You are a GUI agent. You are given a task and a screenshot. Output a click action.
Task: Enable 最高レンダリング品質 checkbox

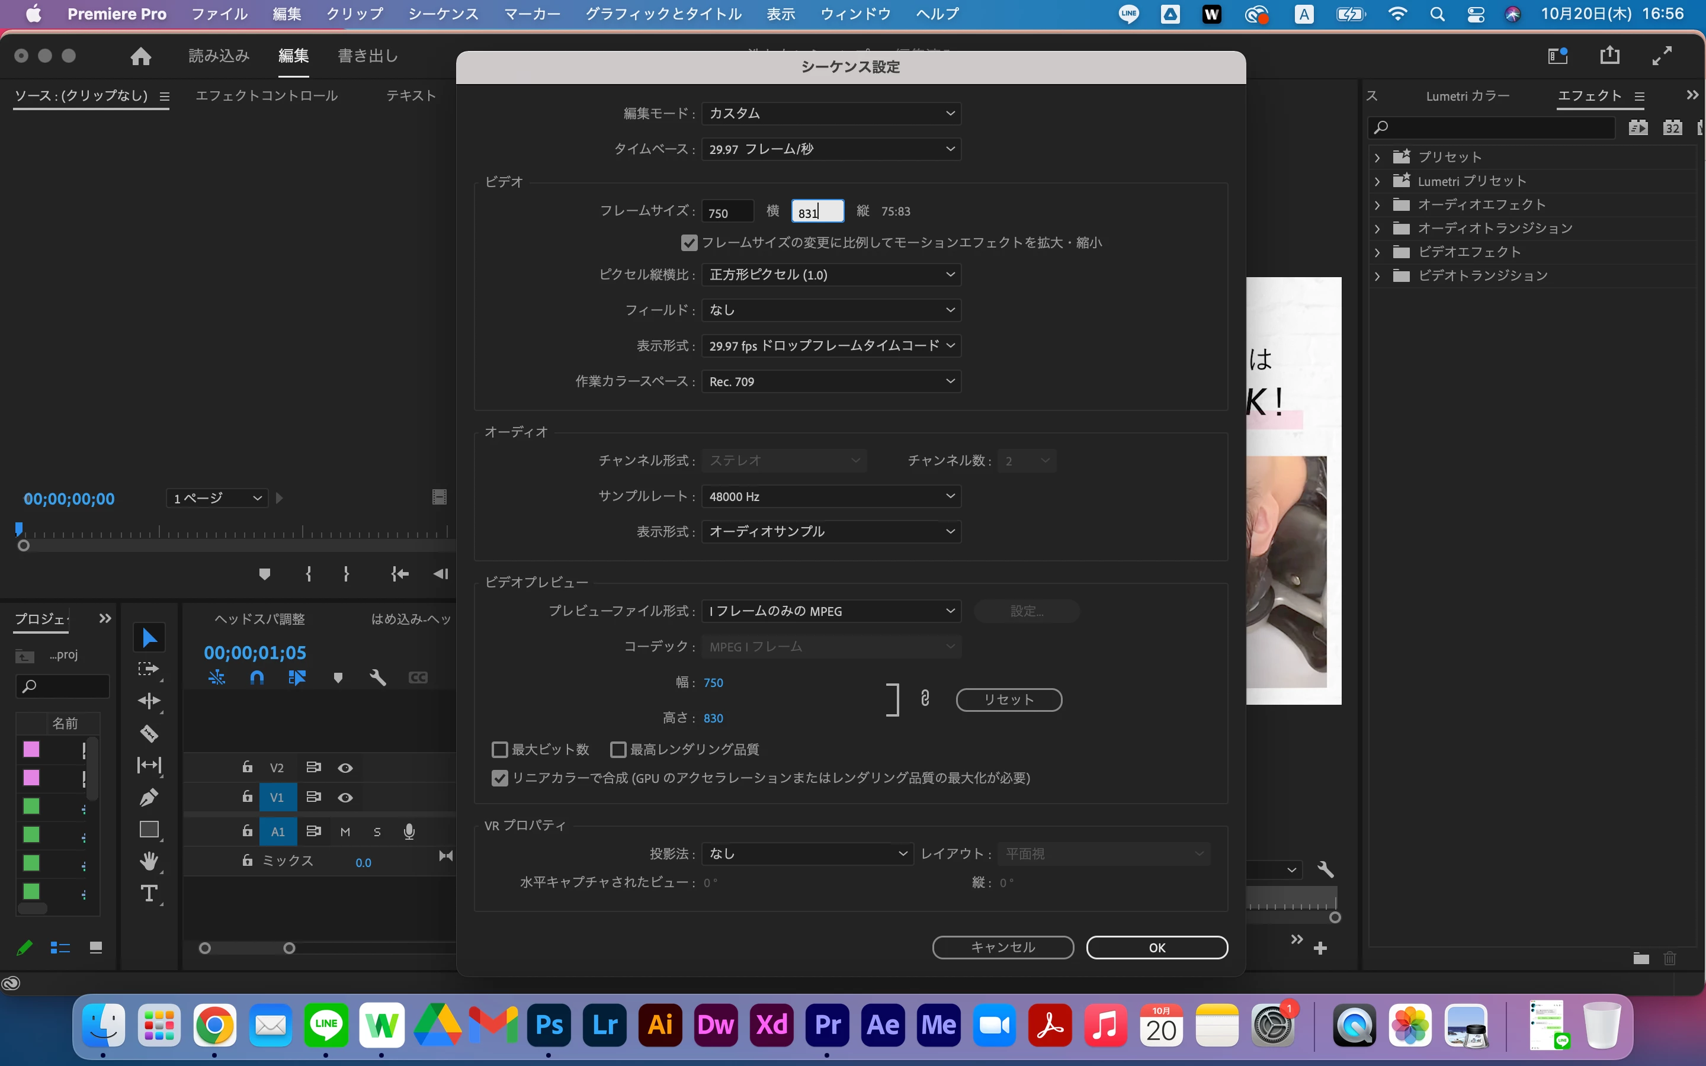[x=618, y=749]
